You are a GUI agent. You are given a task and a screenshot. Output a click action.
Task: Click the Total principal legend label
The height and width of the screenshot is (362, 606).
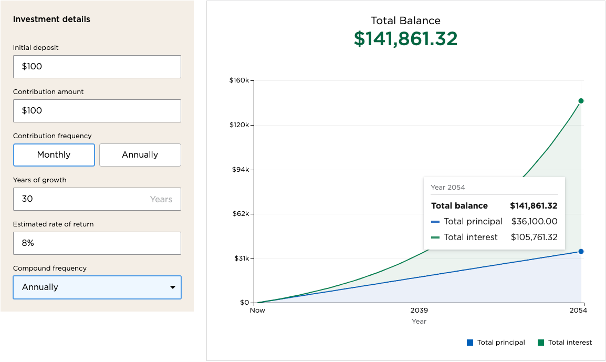tap(501, 343)
